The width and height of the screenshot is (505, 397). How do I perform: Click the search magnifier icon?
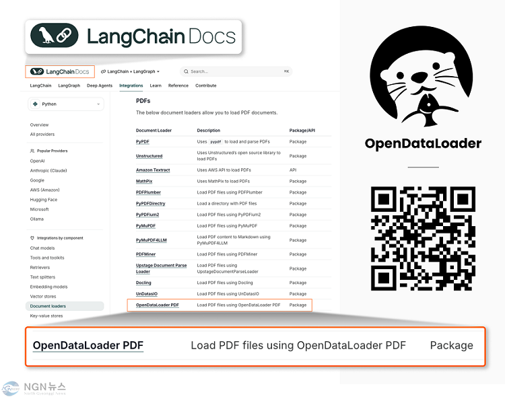[x=186, y=71]
